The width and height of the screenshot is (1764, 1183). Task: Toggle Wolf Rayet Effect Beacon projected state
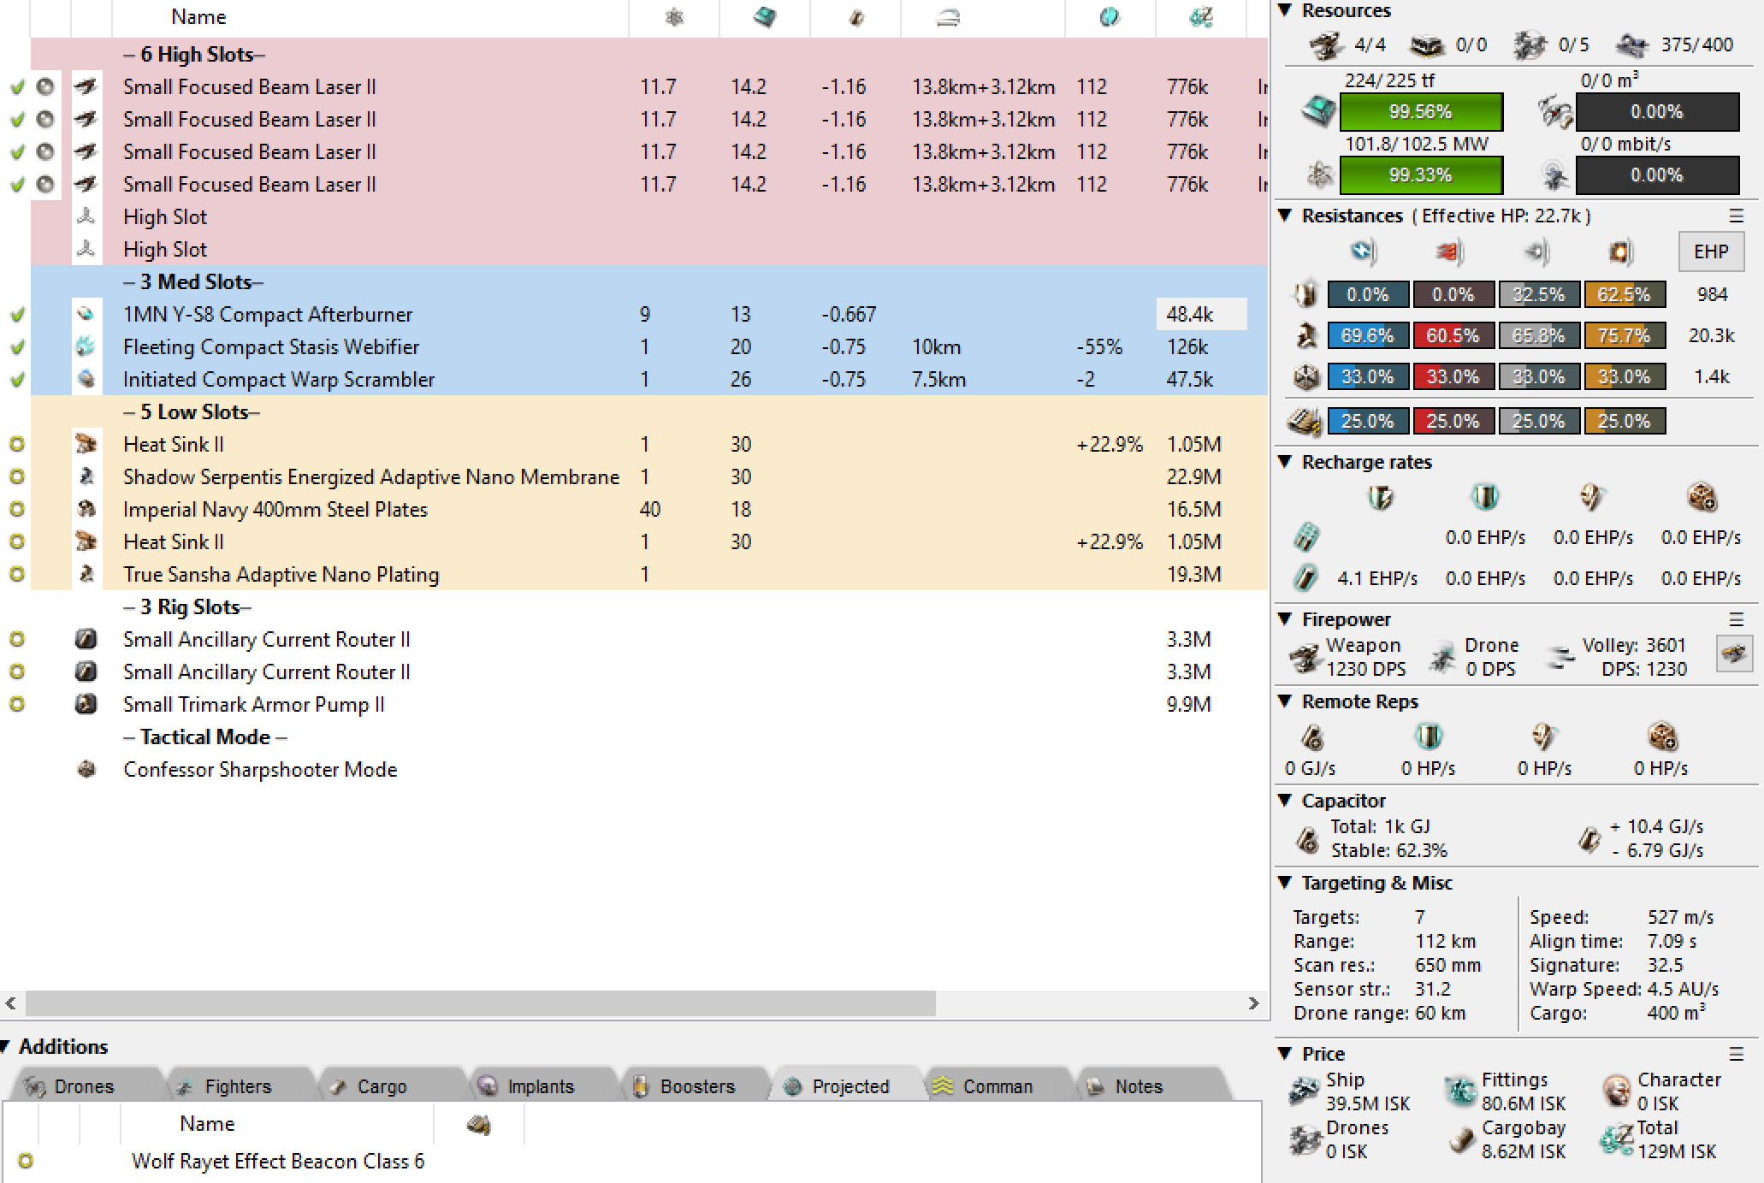point(26,1161)
